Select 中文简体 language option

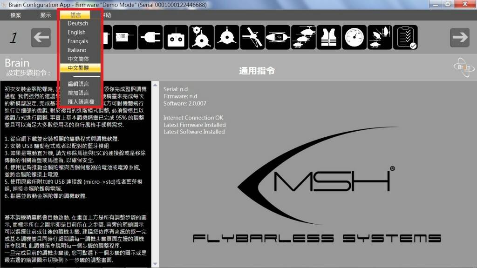[x=78, y=59]
